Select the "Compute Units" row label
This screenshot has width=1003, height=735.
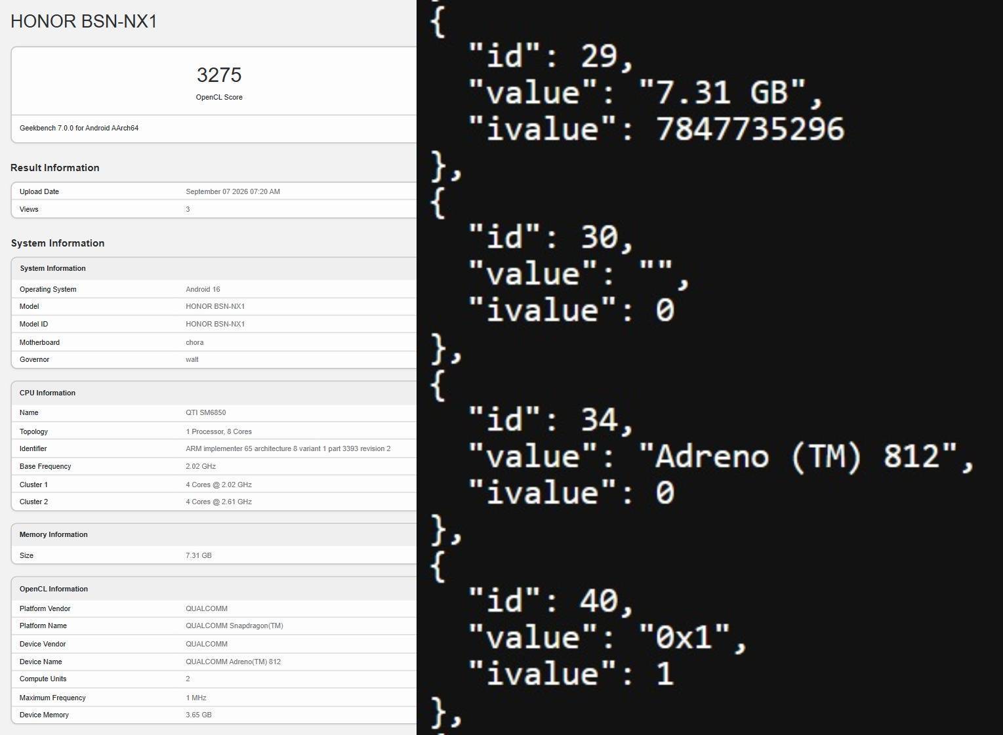(x=43, y=679)
